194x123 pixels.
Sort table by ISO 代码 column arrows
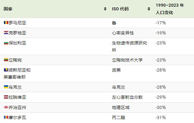coord(149,9)
